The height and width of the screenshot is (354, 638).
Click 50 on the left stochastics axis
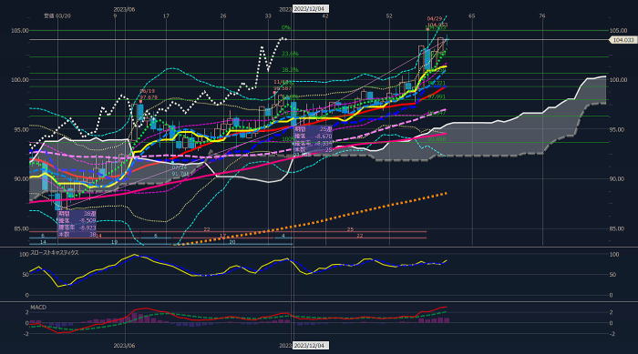click(26, 275)
